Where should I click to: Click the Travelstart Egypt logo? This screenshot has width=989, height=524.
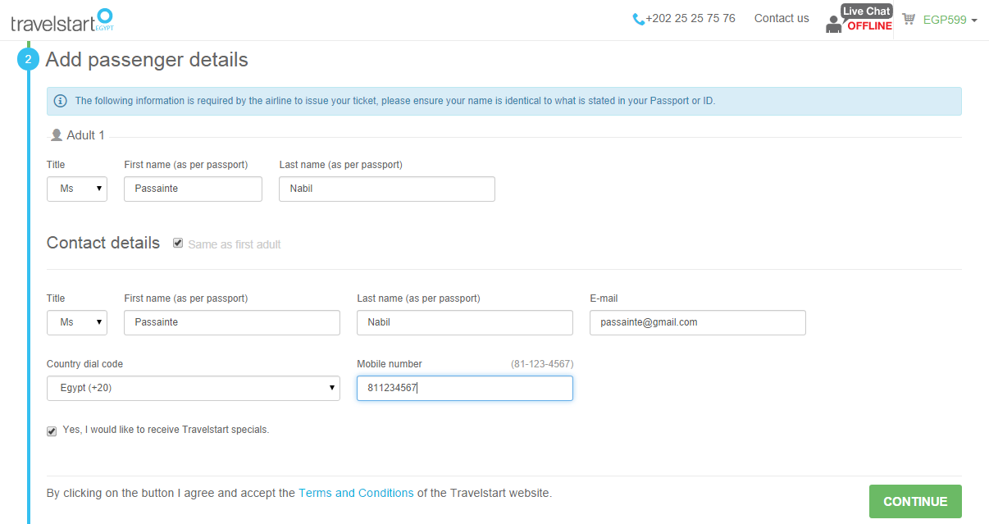coord(62,20)
